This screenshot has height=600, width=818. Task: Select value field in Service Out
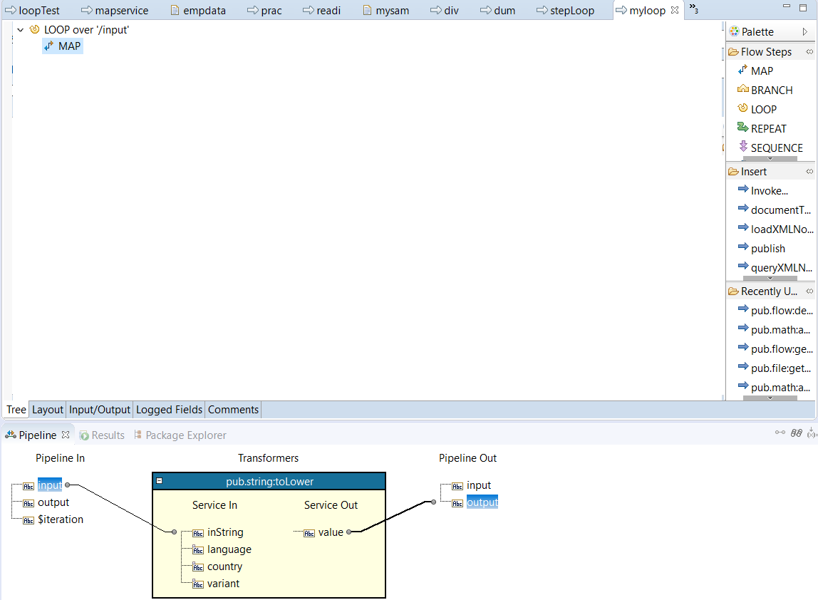331,532
